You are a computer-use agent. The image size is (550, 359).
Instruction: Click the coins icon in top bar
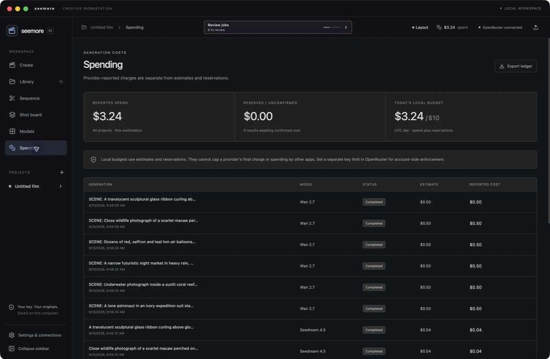coord(439,27)
